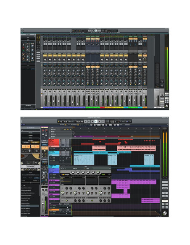This screenshot has height=245, width=190.
Task: Select the last light-blue MIDI clip in timeline
Action: click(149, 159)
